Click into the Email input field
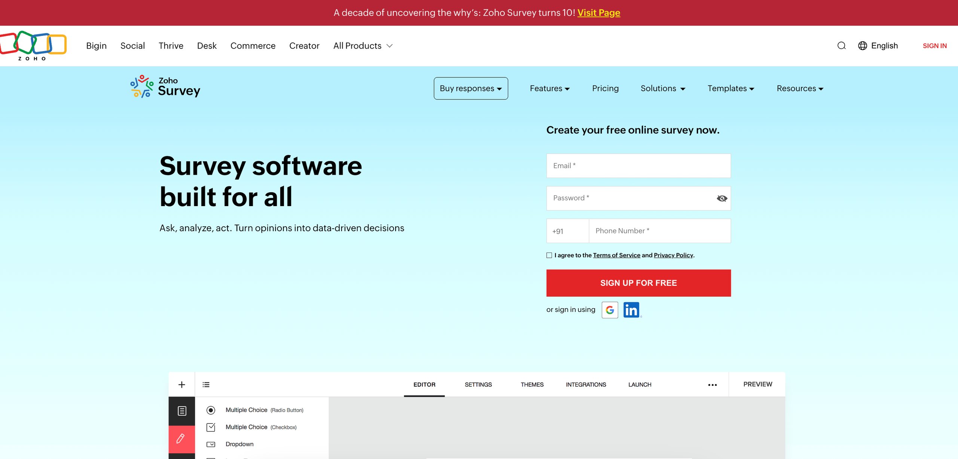 (x=638, y=166)
